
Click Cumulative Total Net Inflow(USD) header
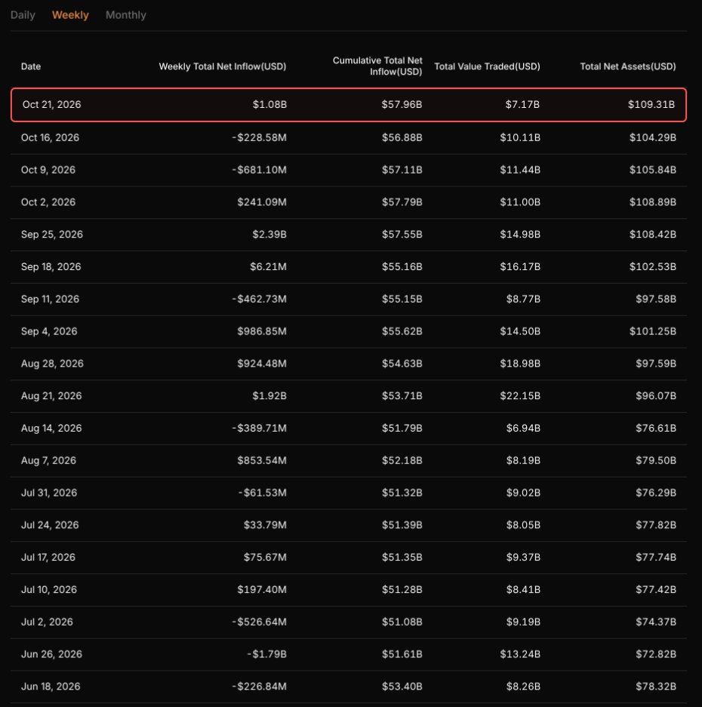377,66
